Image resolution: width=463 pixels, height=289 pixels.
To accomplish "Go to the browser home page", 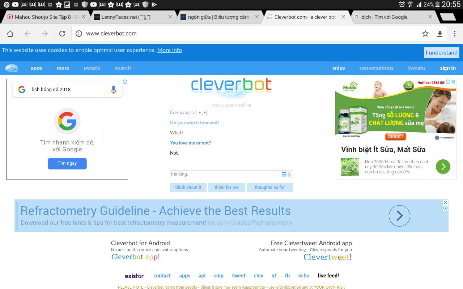I will point(10,34).
